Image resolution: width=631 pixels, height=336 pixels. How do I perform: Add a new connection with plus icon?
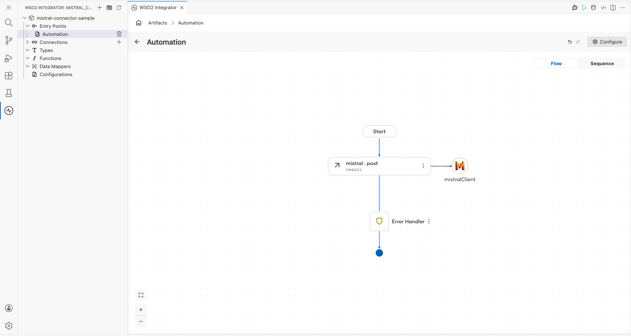click(119, 42)
